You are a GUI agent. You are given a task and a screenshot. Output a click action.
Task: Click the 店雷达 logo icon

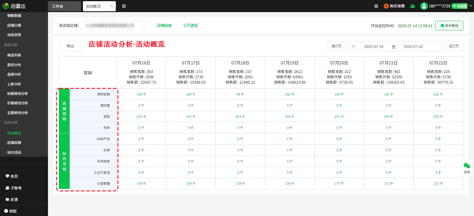6,6
